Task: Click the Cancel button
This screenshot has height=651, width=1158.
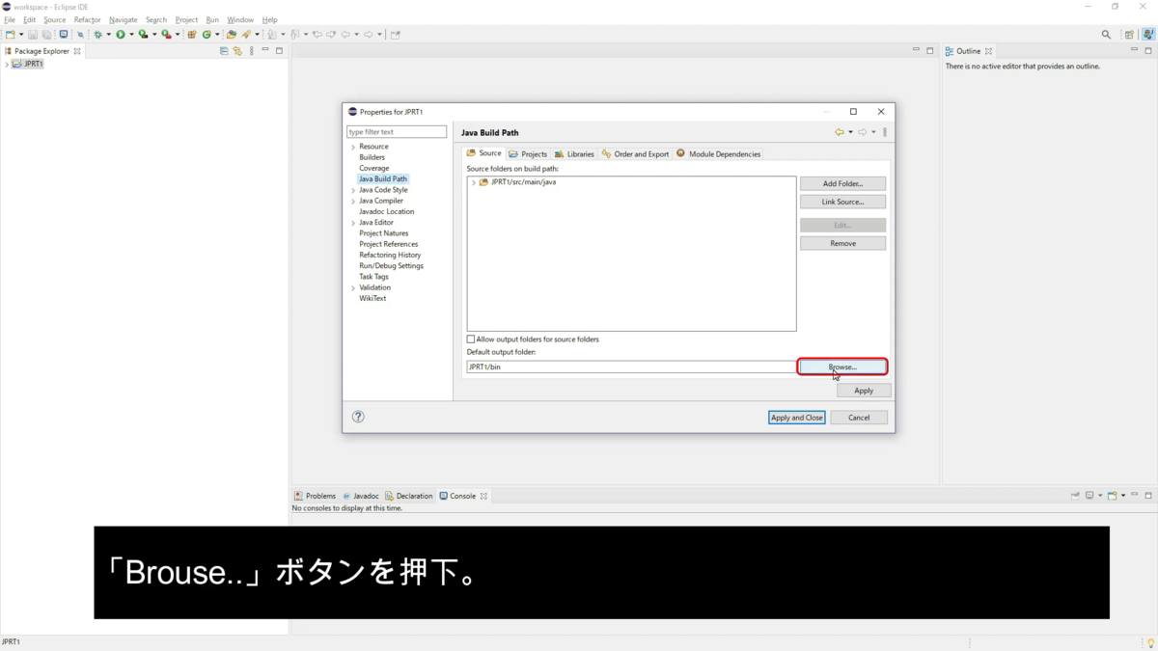Action: tap(859, 418)
